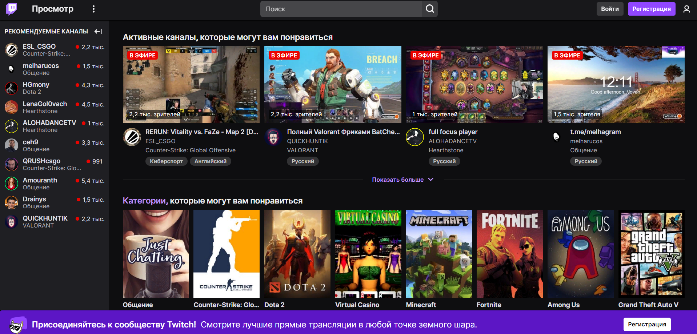Click melharucos avatar beside t.me/melhagram title
The width and height of the screenshot is (697, 334).
click(557, 137)
